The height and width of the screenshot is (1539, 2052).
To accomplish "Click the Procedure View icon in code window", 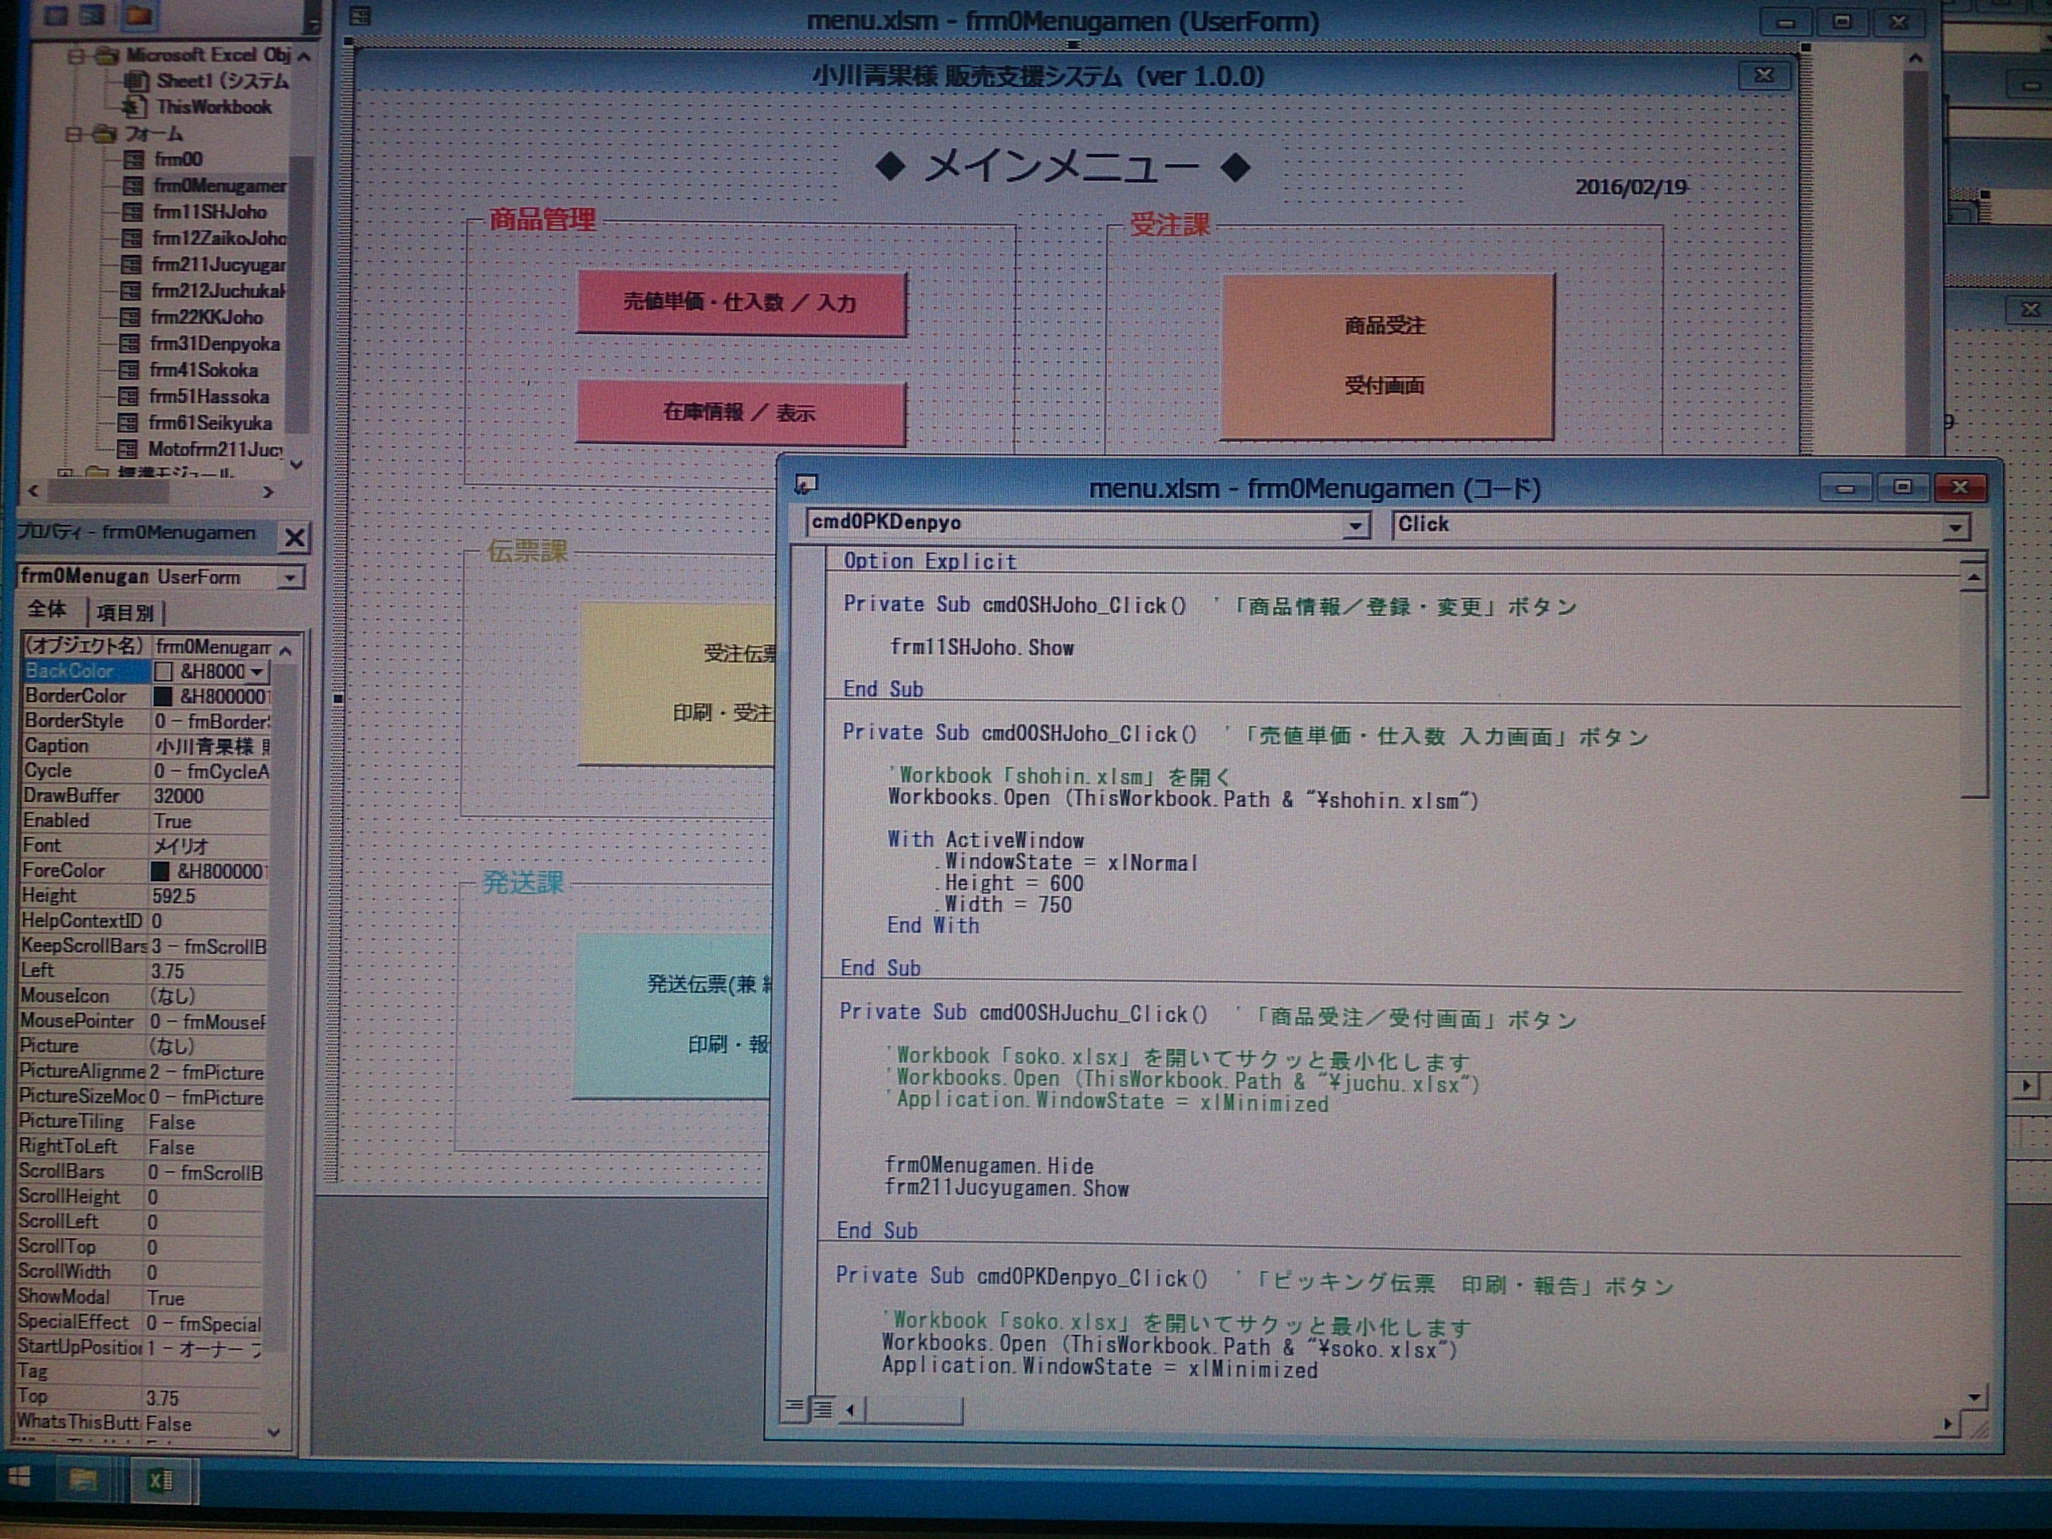I will [794, 1408].
